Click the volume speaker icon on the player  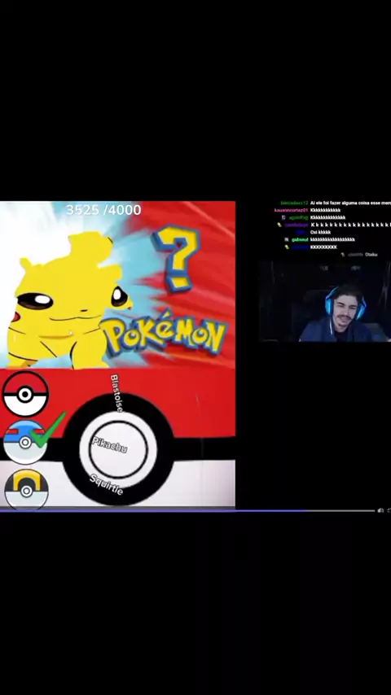[x=380, y=510]
